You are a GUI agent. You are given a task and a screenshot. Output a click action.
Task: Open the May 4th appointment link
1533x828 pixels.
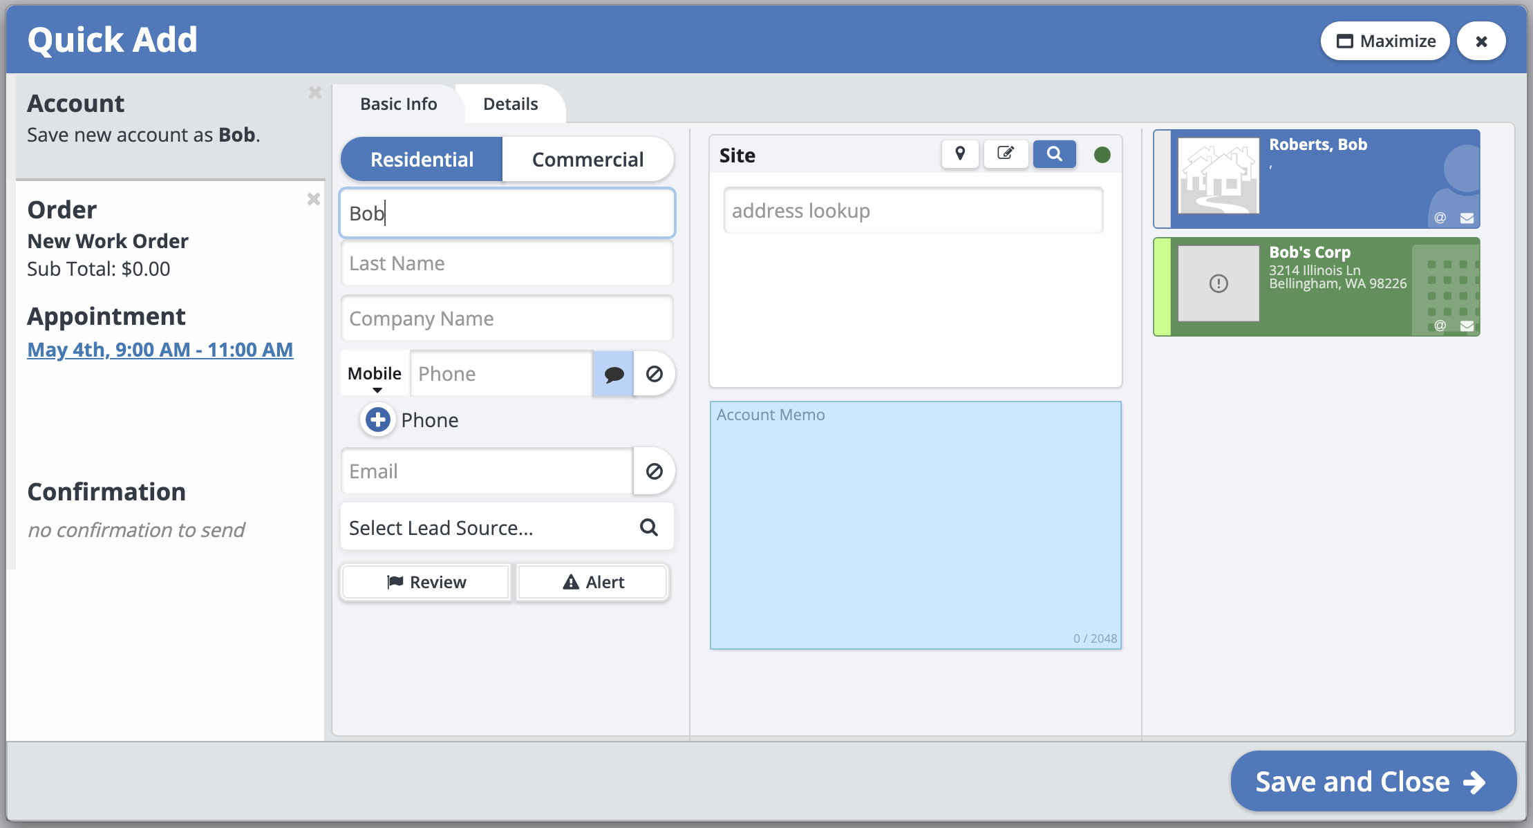(x=160, y=350)
